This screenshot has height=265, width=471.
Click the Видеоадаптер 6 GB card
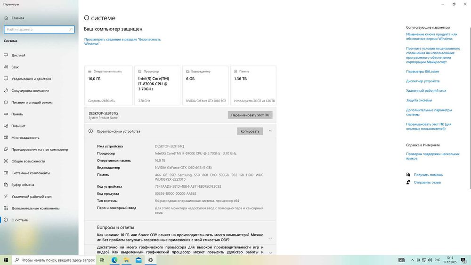(205, 86)
